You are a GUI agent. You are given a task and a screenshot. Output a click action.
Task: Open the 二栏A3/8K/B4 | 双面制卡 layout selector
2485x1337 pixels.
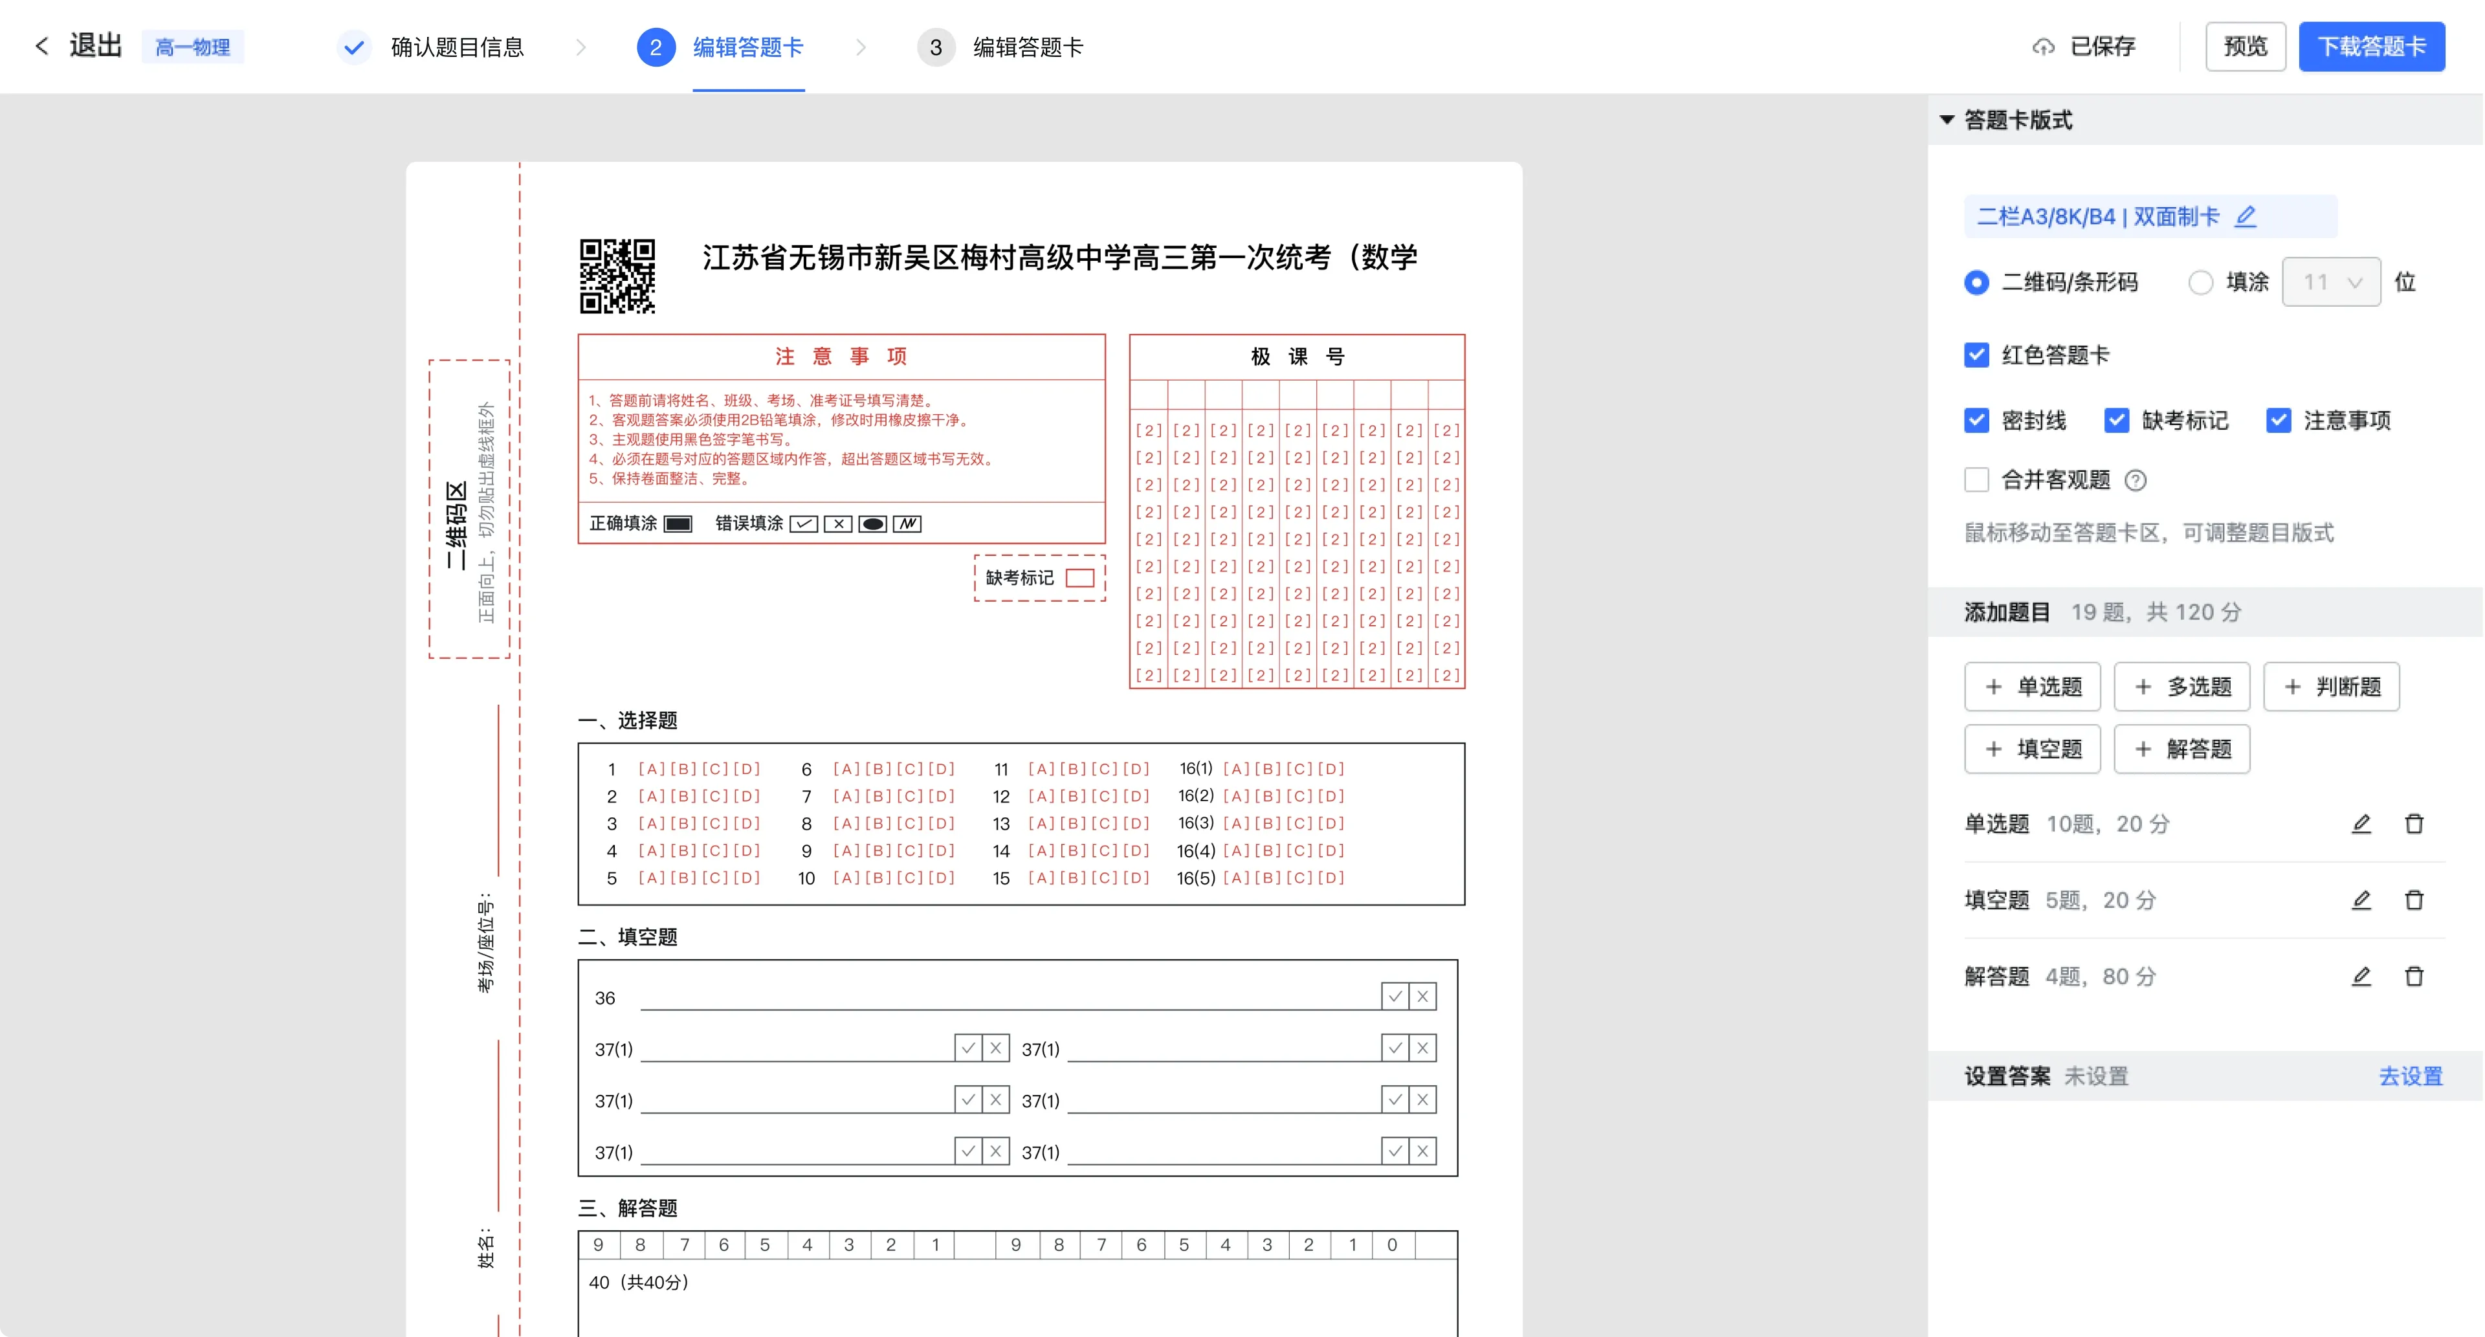point(2150,216)
